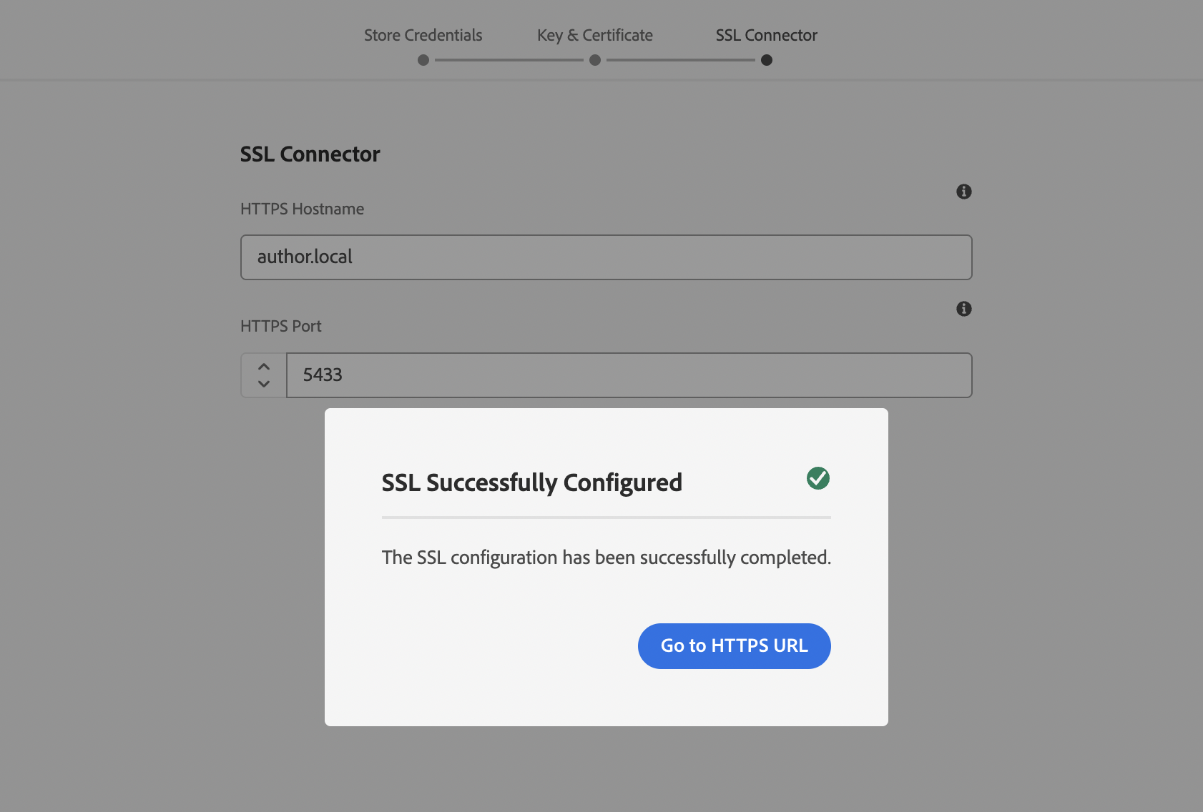Click into the HTTPS Port field showing 5433

[x=629, y=375]
